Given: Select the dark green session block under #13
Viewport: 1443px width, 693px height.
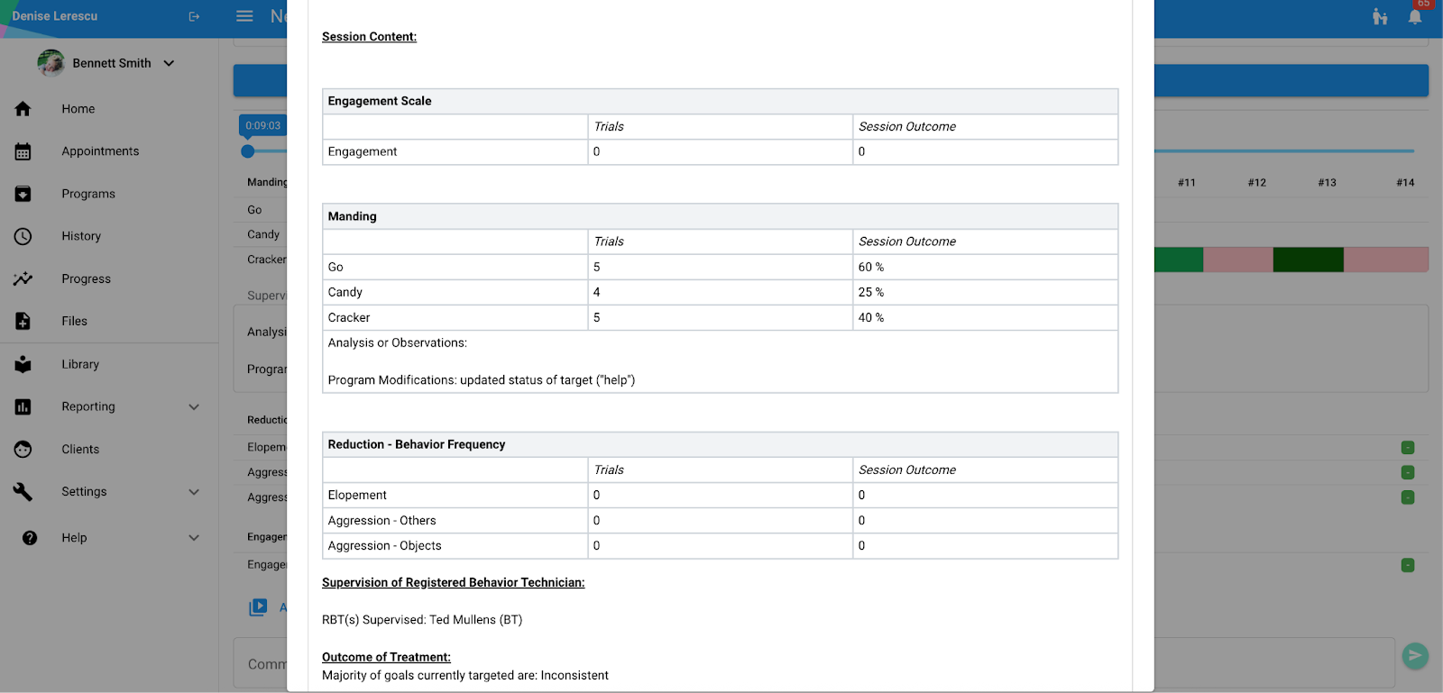Looking at the screenshot, I should tap(1308, 260).
